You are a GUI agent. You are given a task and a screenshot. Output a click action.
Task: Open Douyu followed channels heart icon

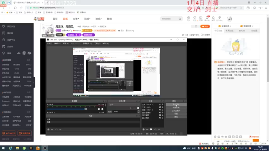(195, 18)
